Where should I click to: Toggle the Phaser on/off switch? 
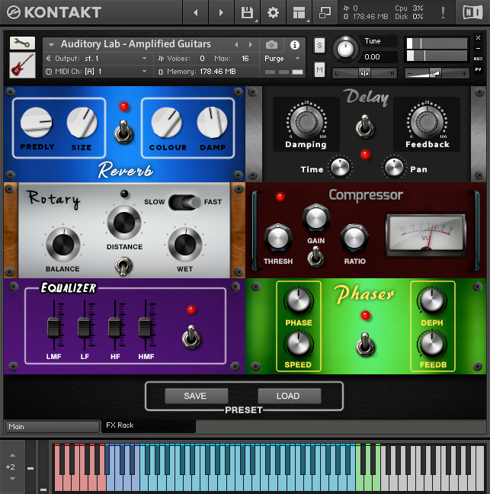(x=365, y=345)
